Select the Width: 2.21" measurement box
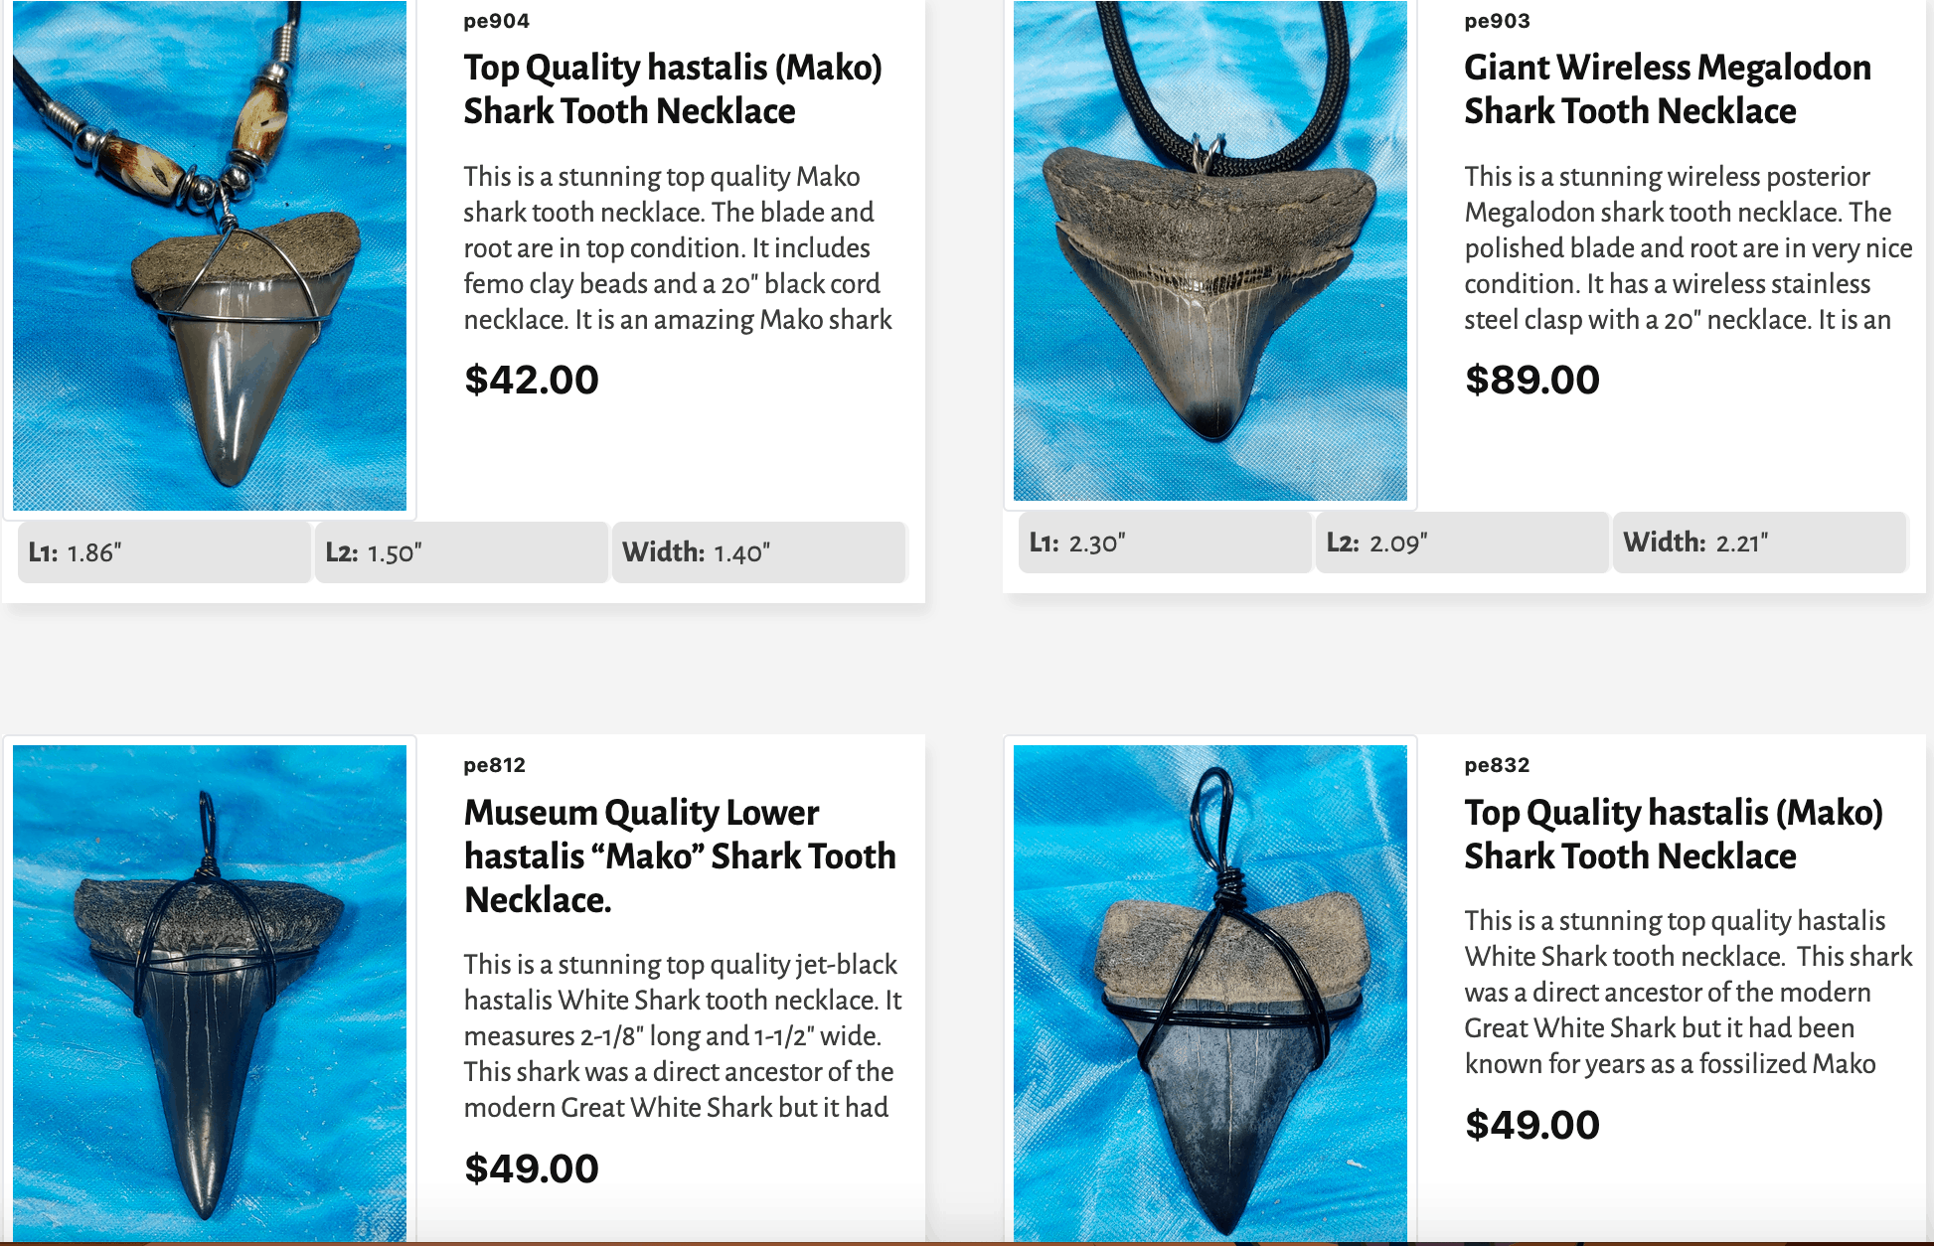 [x=1760, y=543]
